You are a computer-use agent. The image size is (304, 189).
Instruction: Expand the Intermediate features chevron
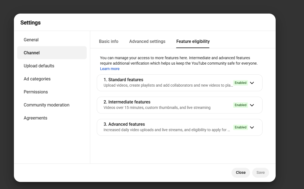252,105
